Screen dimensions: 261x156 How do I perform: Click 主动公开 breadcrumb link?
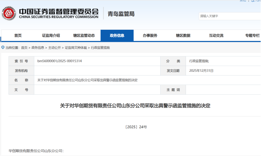(x=54, y=48)
